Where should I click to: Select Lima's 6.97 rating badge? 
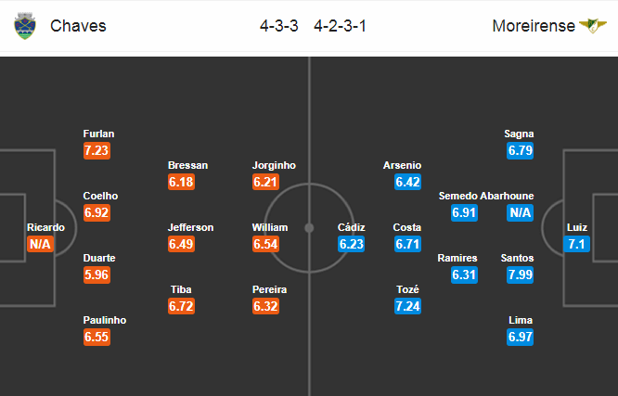pyautogui.click(x=521, y=337)
